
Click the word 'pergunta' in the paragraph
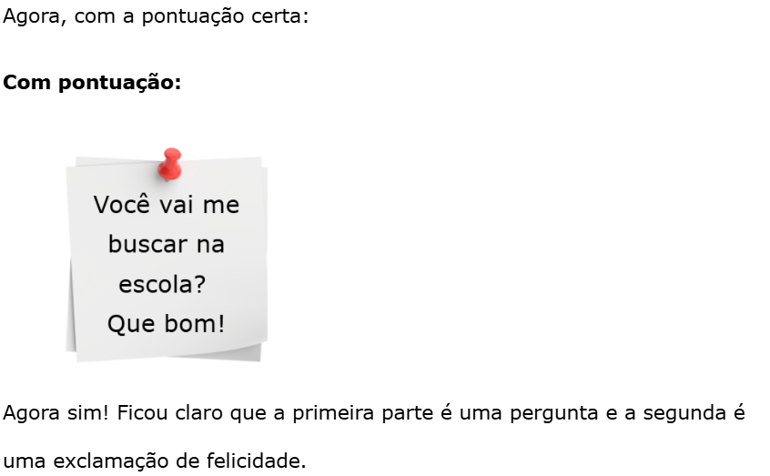coord(554,413)
